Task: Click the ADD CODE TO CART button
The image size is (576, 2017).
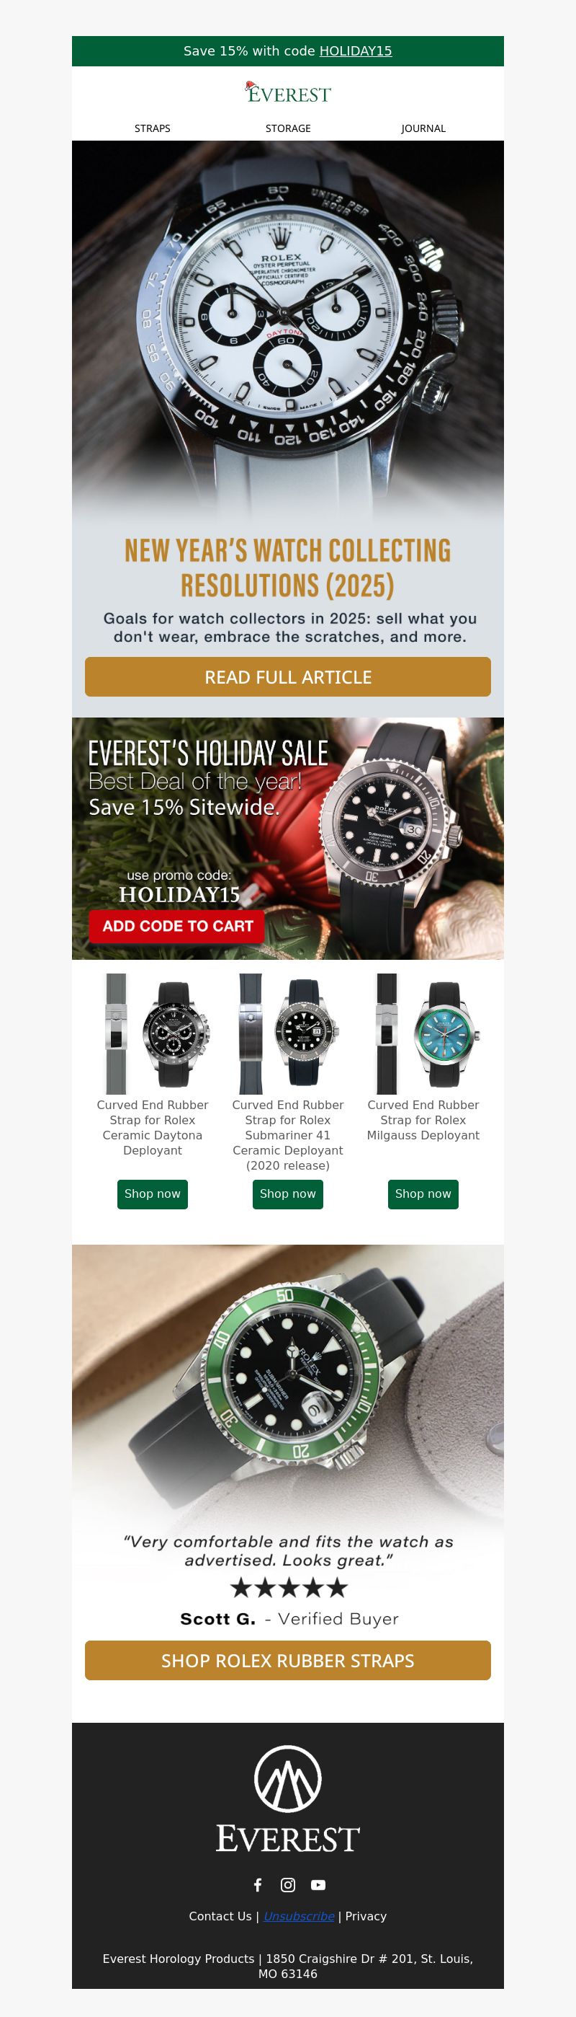Action: point(177,925)
